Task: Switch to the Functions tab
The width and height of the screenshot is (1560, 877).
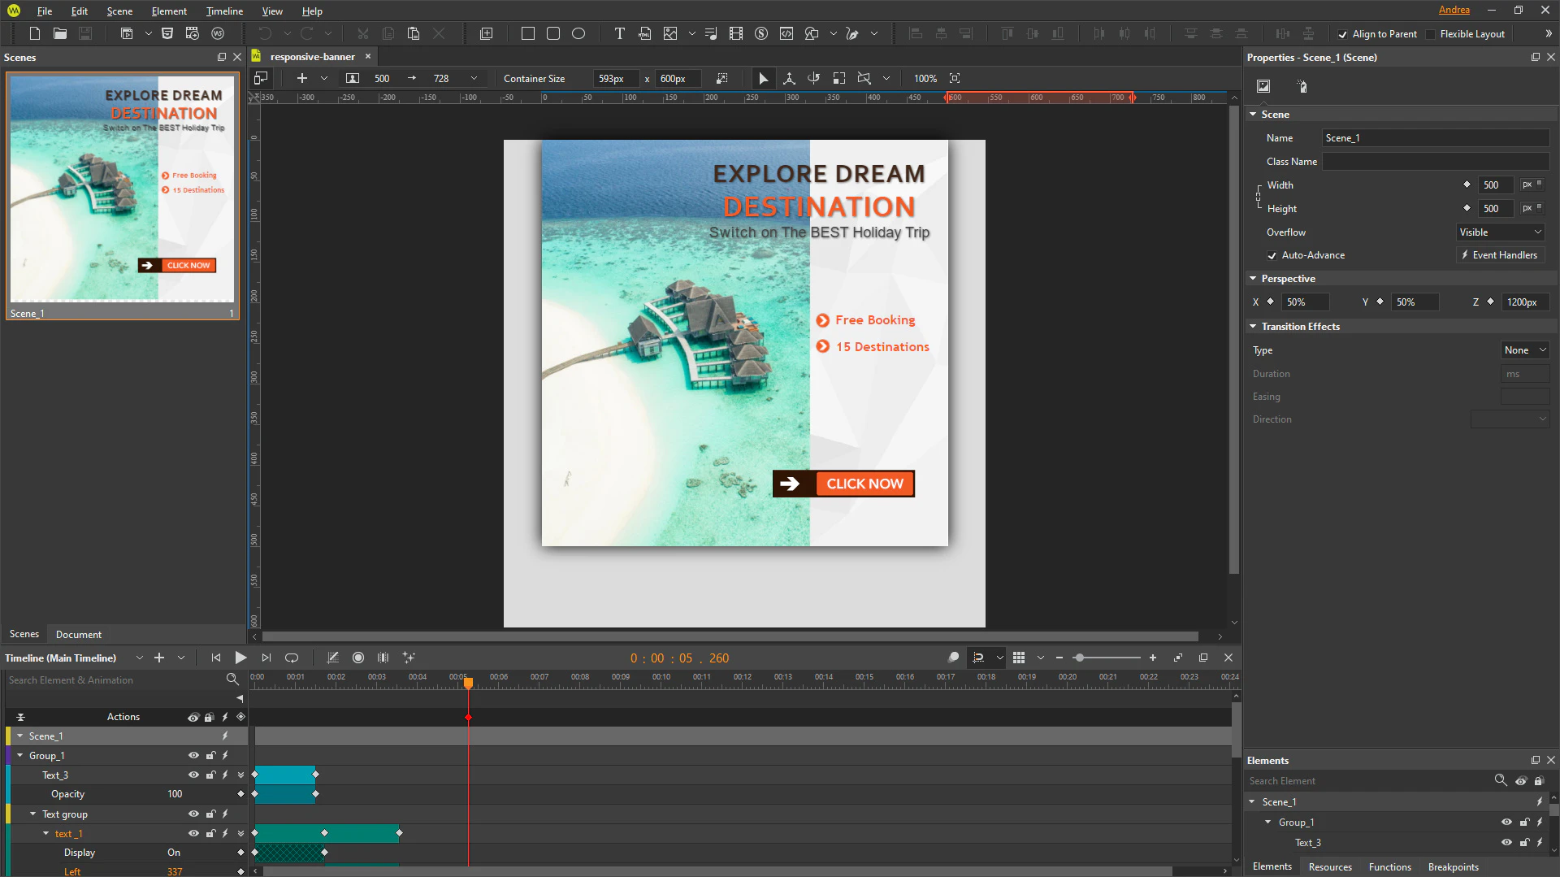Action: tap(1390, 866)
